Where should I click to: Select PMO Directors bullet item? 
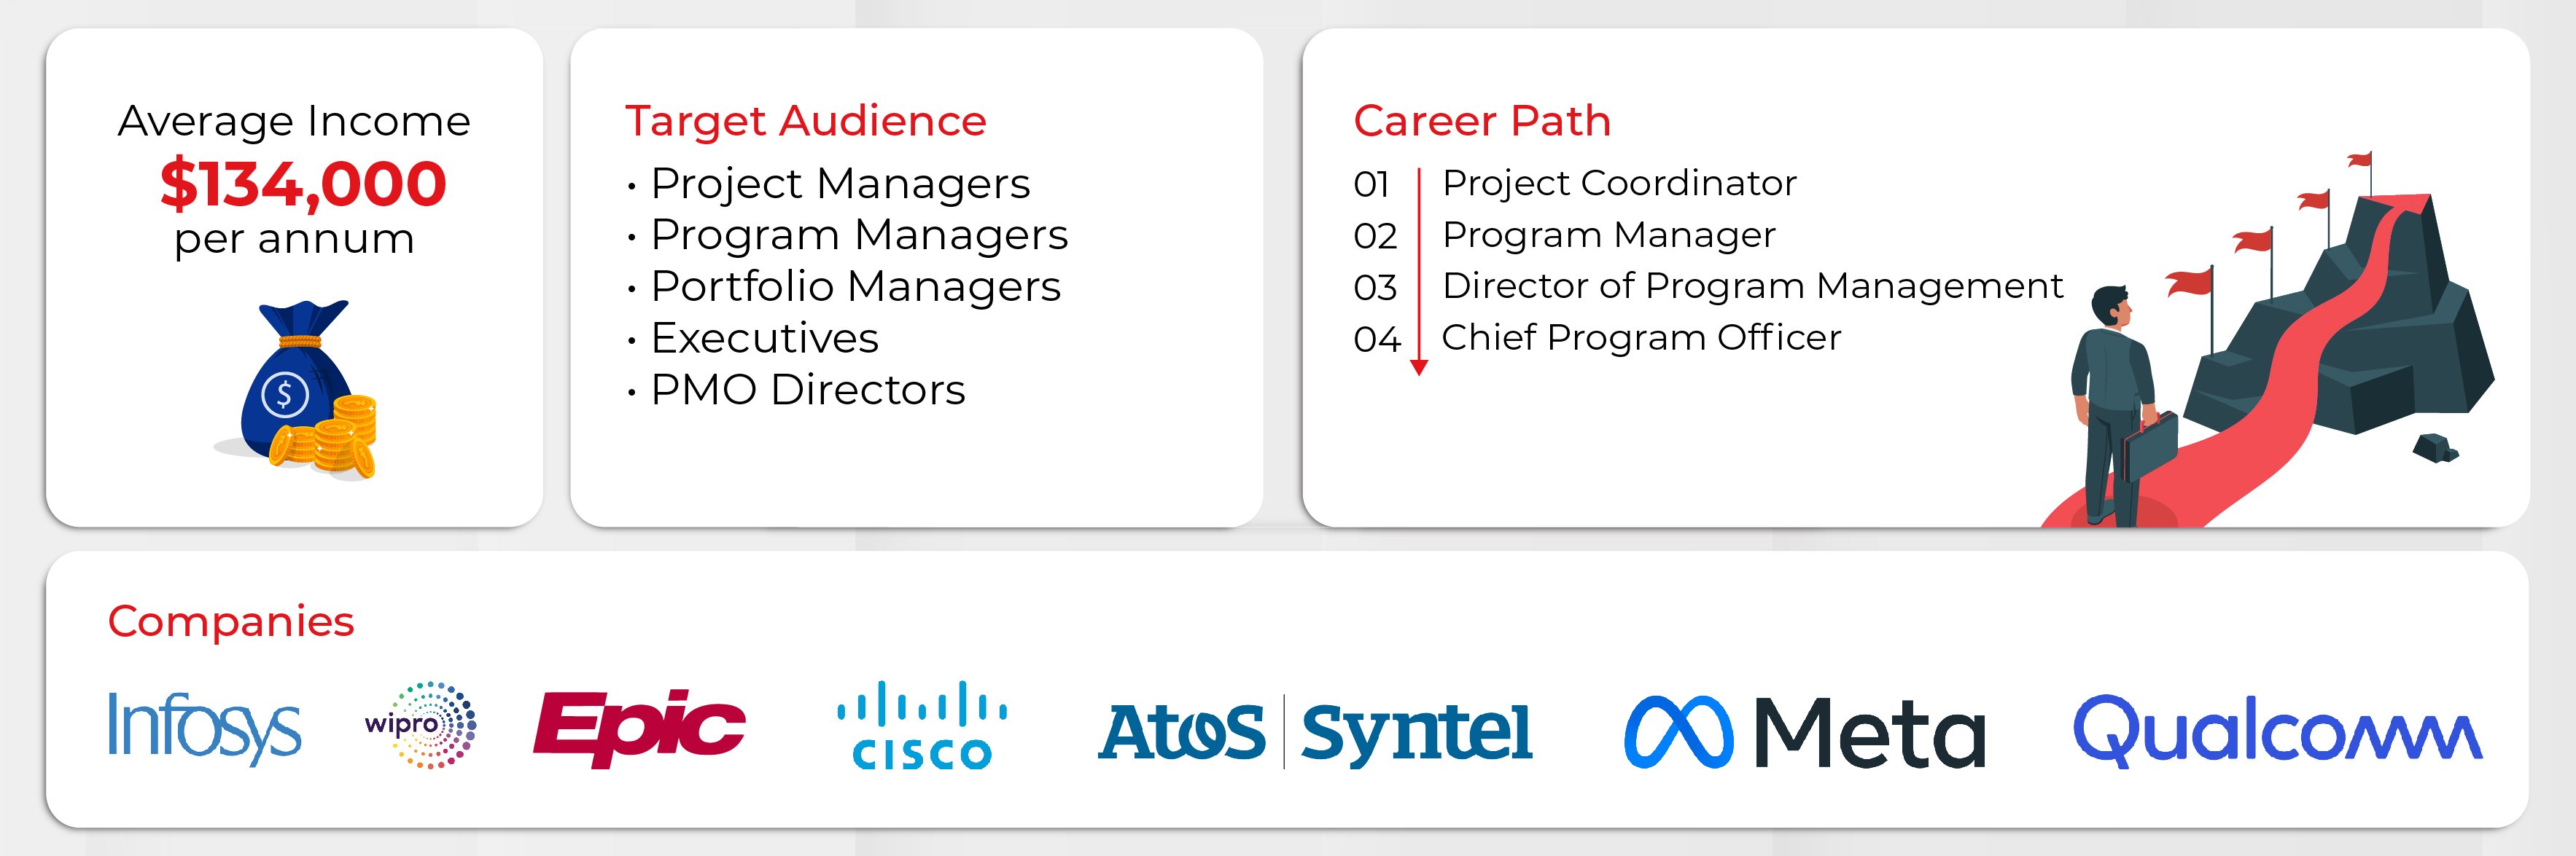pos(808,390)
